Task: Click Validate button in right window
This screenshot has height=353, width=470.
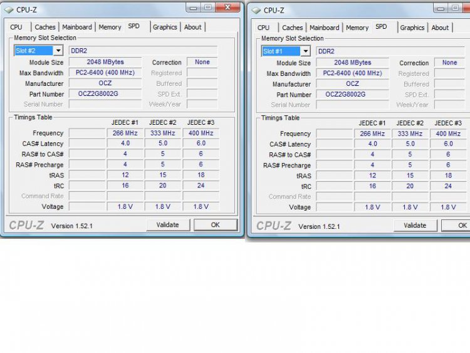Action: click(415, 226)
